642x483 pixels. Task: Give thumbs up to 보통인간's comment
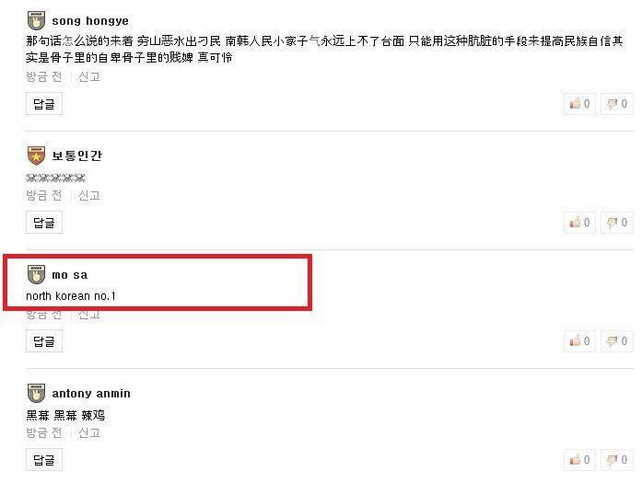[579, 222]
